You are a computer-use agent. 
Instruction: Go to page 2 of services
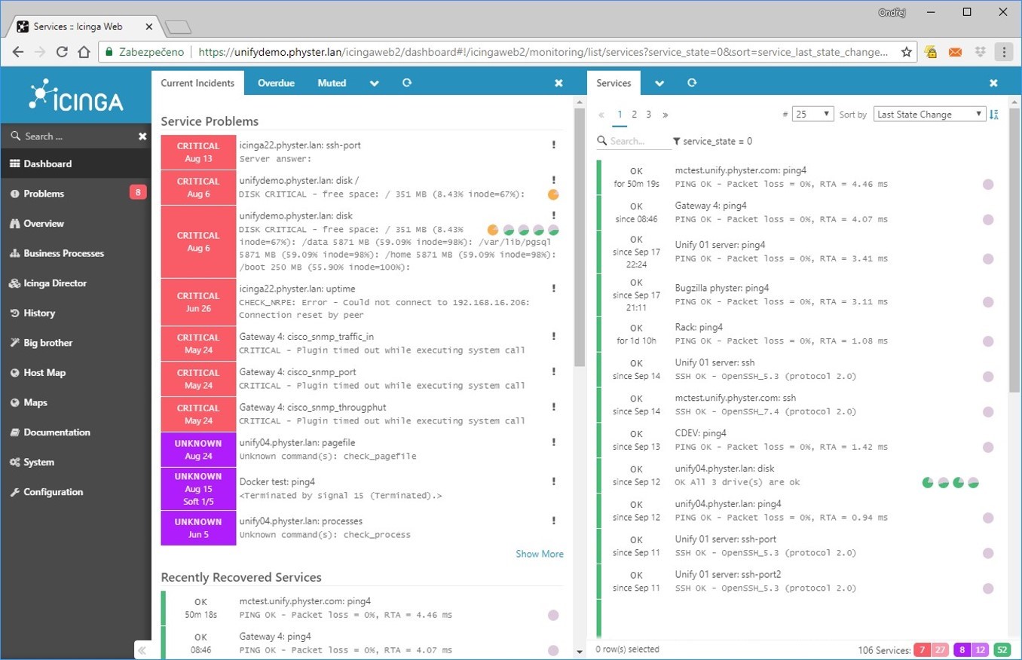634,115
